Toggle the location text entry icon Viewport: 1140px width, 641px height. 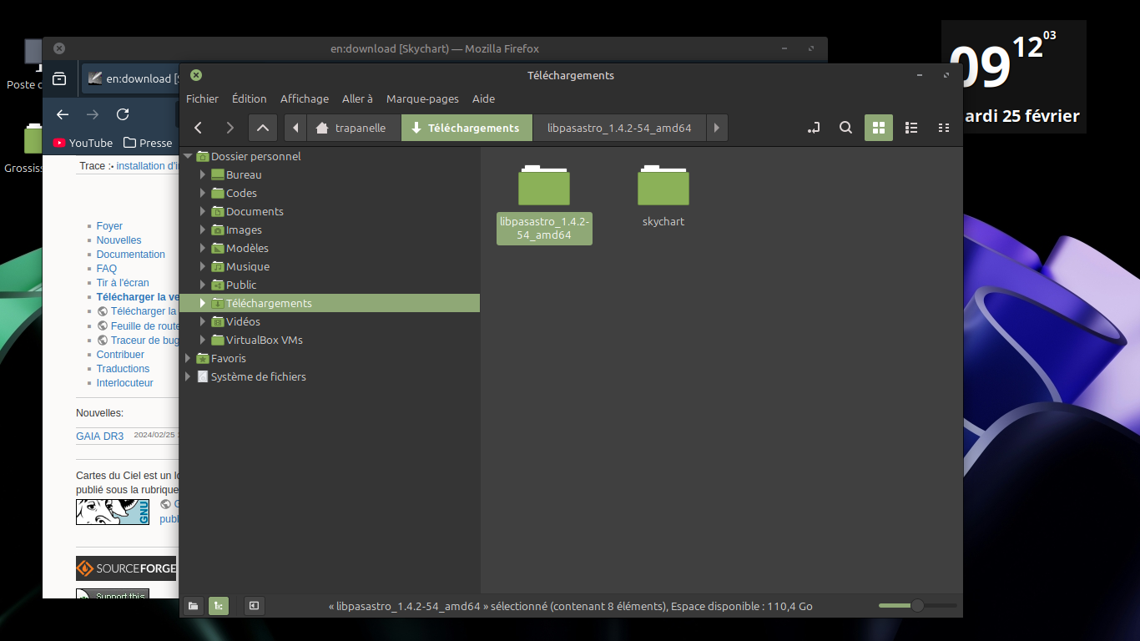click(x=814, y=128)
